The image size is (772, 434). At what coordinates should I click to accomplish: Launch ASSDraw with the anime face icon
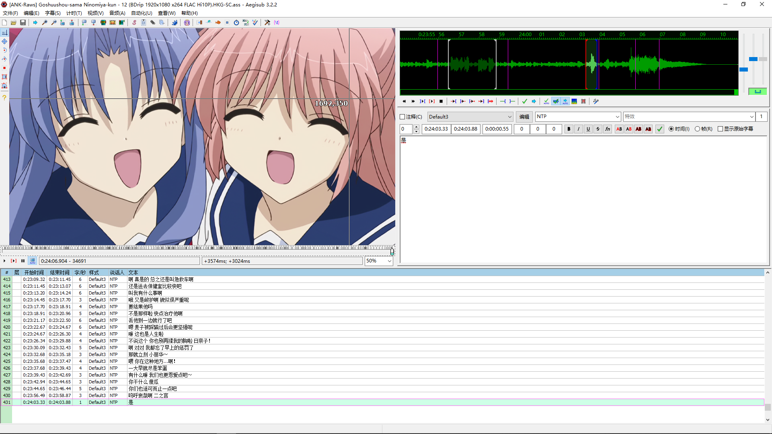(x=187, y=23)
